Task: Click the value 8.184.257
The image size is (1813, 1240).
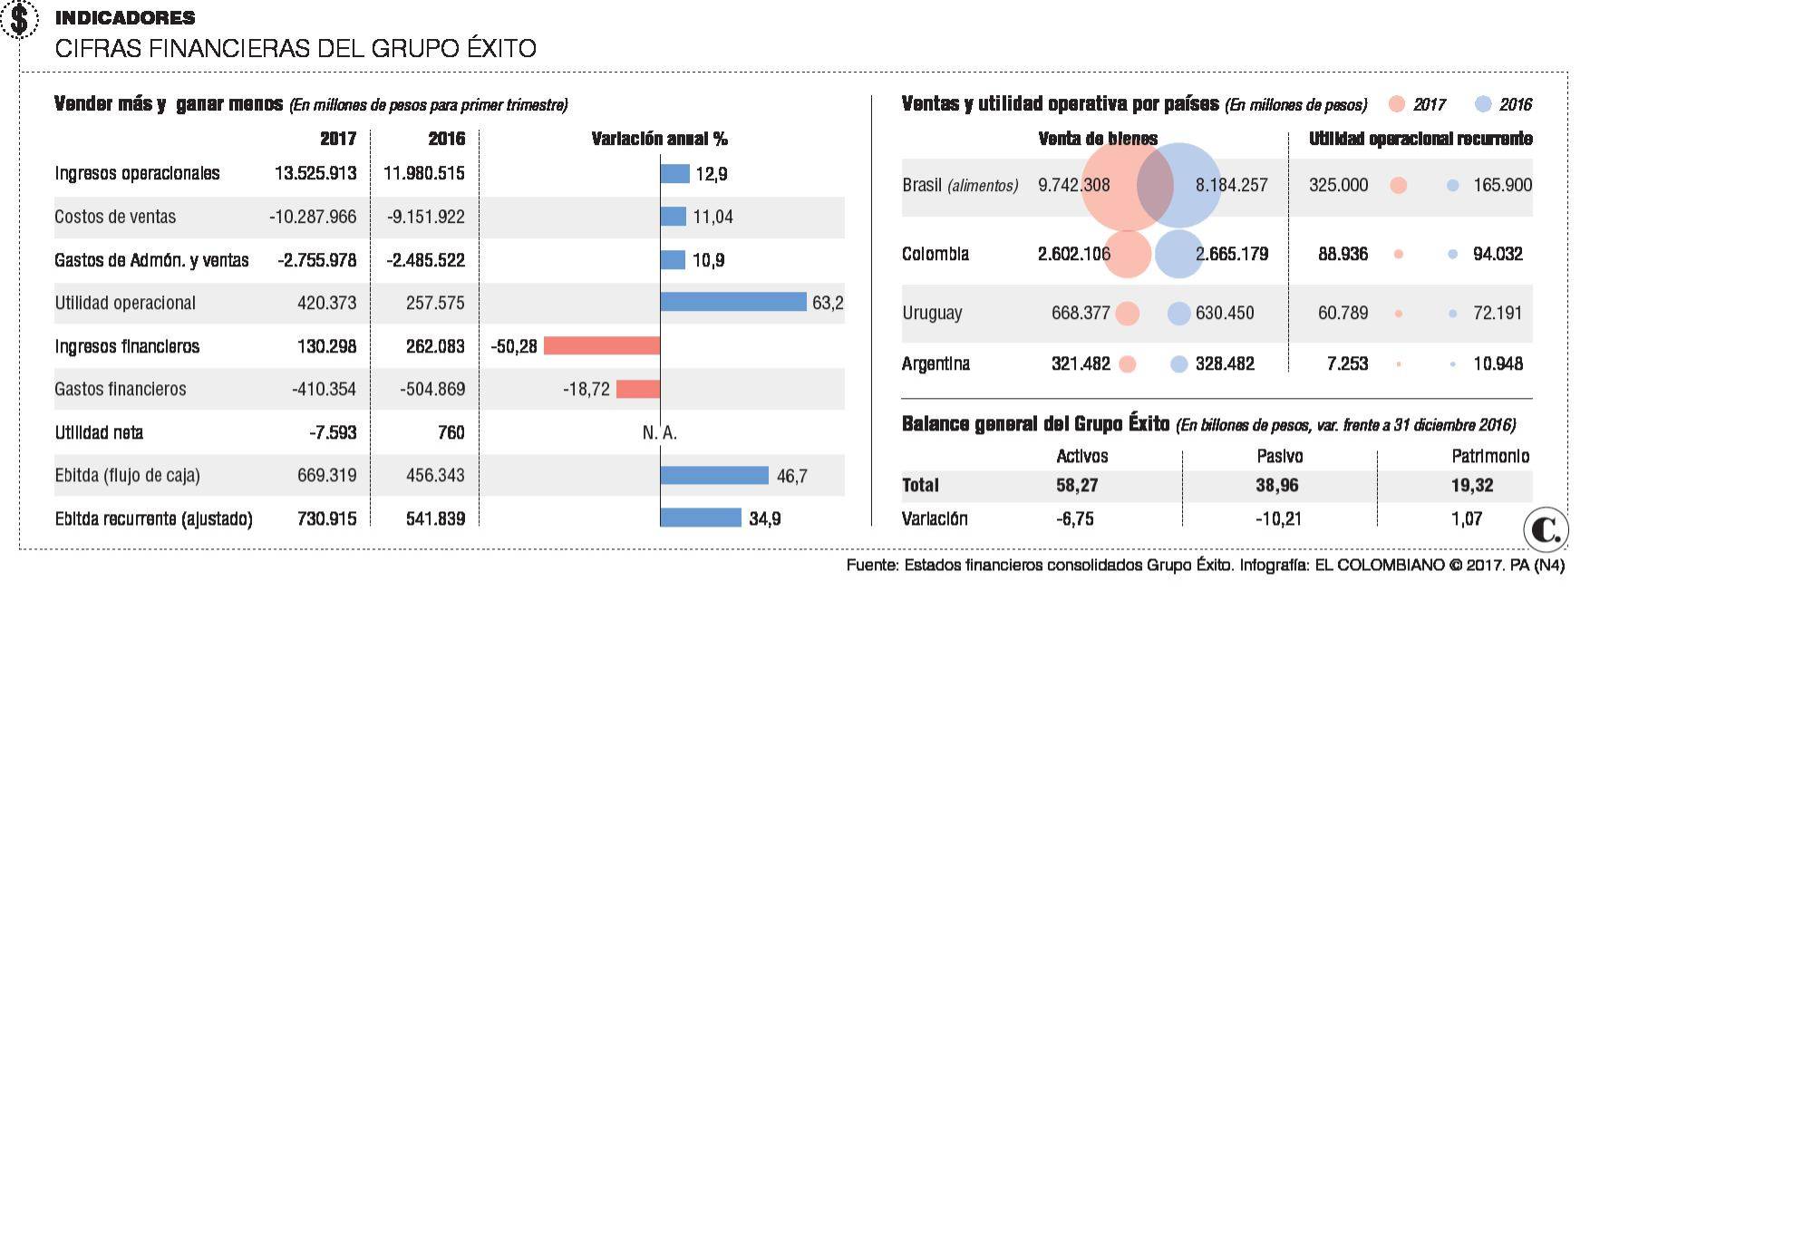Action: 1231,185
